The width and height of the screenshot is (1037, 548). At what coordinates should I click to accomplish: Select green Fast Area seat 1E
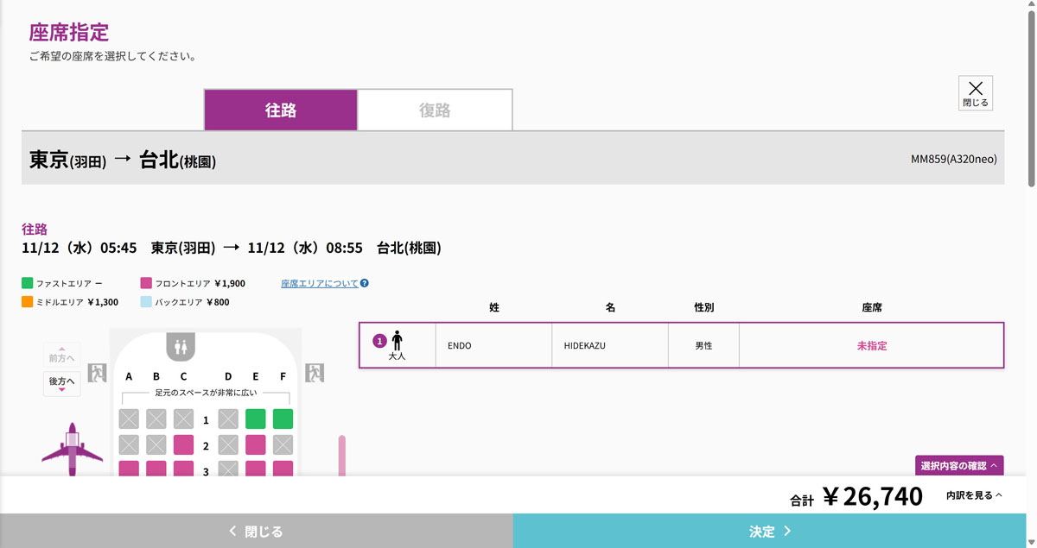click(255, 419)
